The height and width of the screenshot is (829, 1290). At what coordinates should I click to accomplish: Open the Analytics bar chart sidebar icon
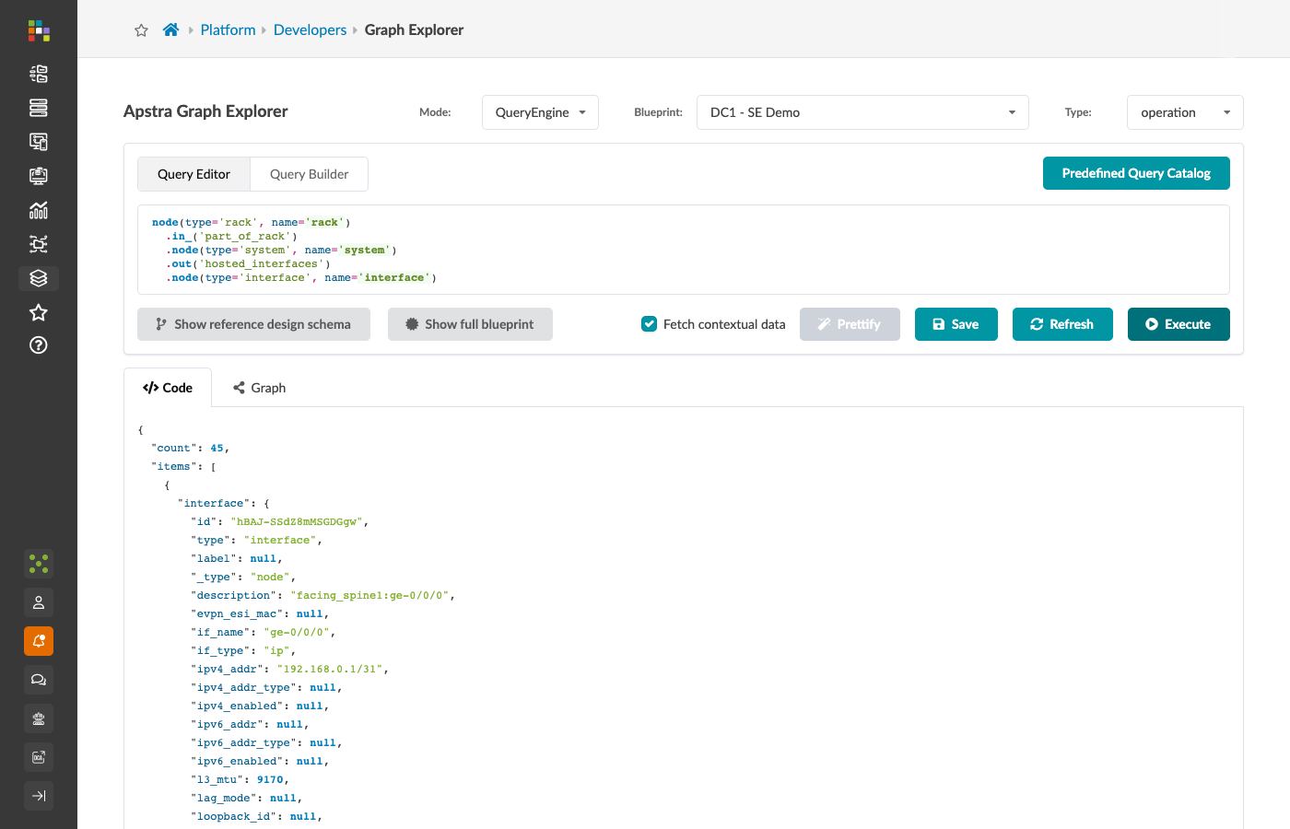[x=39, y=210]
